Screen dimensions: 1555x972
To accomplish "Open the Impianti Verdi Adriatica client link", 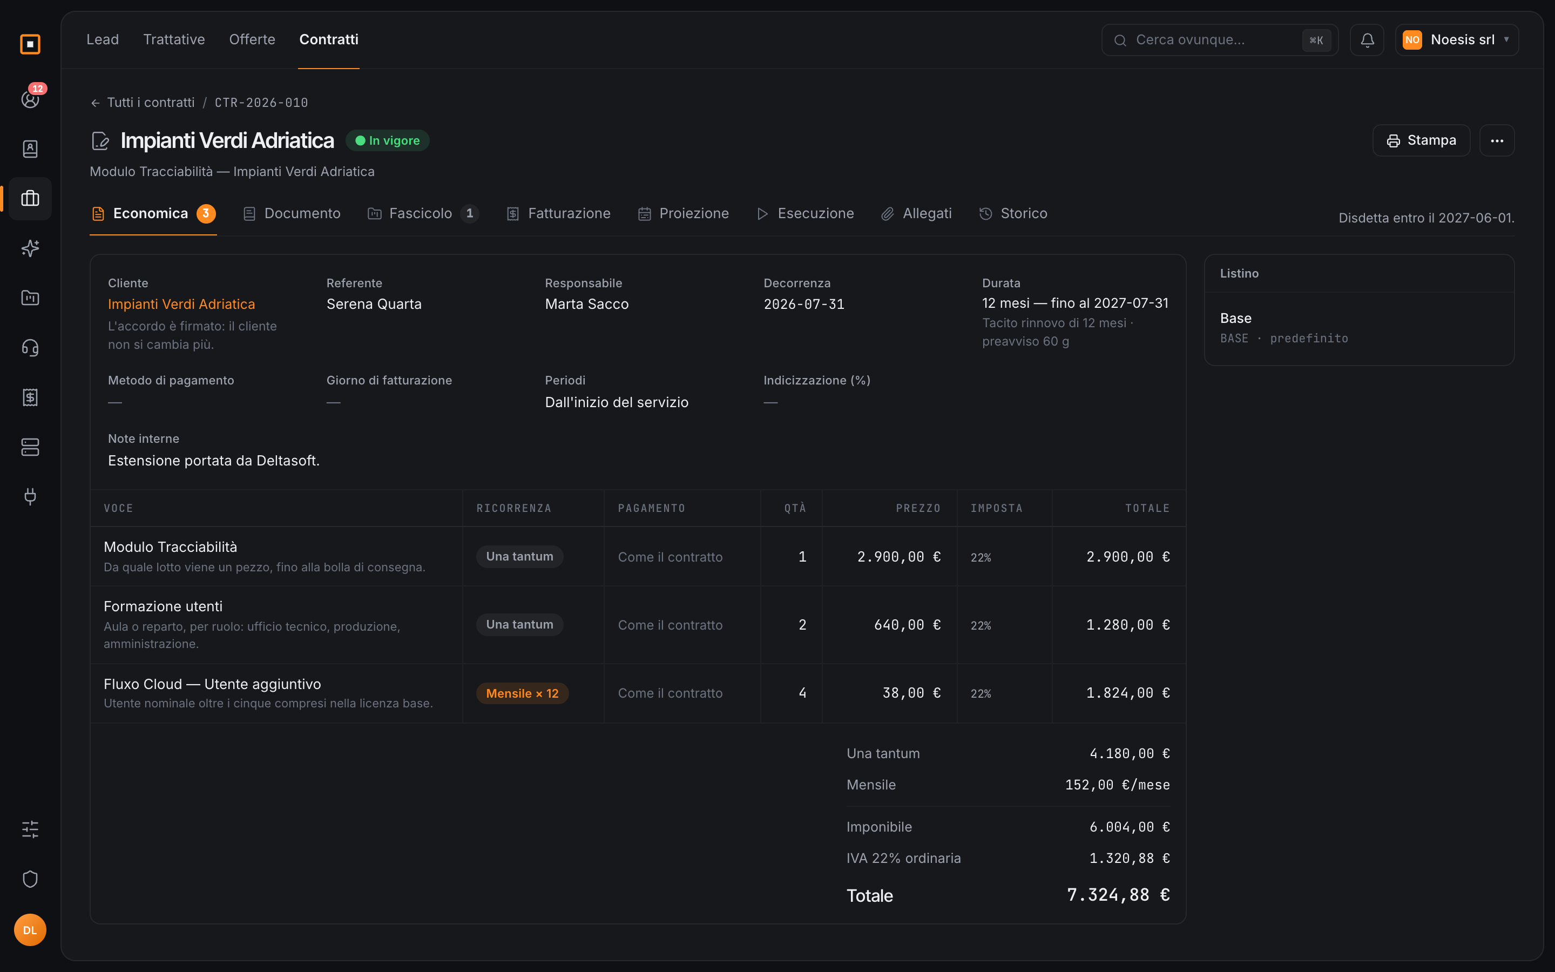I will pyautogui.click(x=181, y=304).
